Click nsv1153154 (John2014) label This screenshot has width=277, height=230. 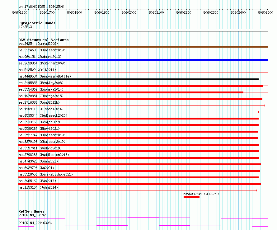[38, 187]
